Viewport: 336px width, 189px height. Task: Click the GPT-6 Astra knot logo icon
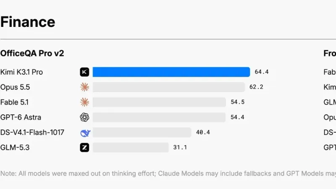click(84, 117)
